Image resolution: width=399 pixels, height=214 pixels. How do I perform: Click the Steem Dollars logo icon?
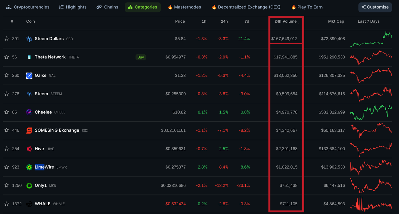[x=29, y=39]
